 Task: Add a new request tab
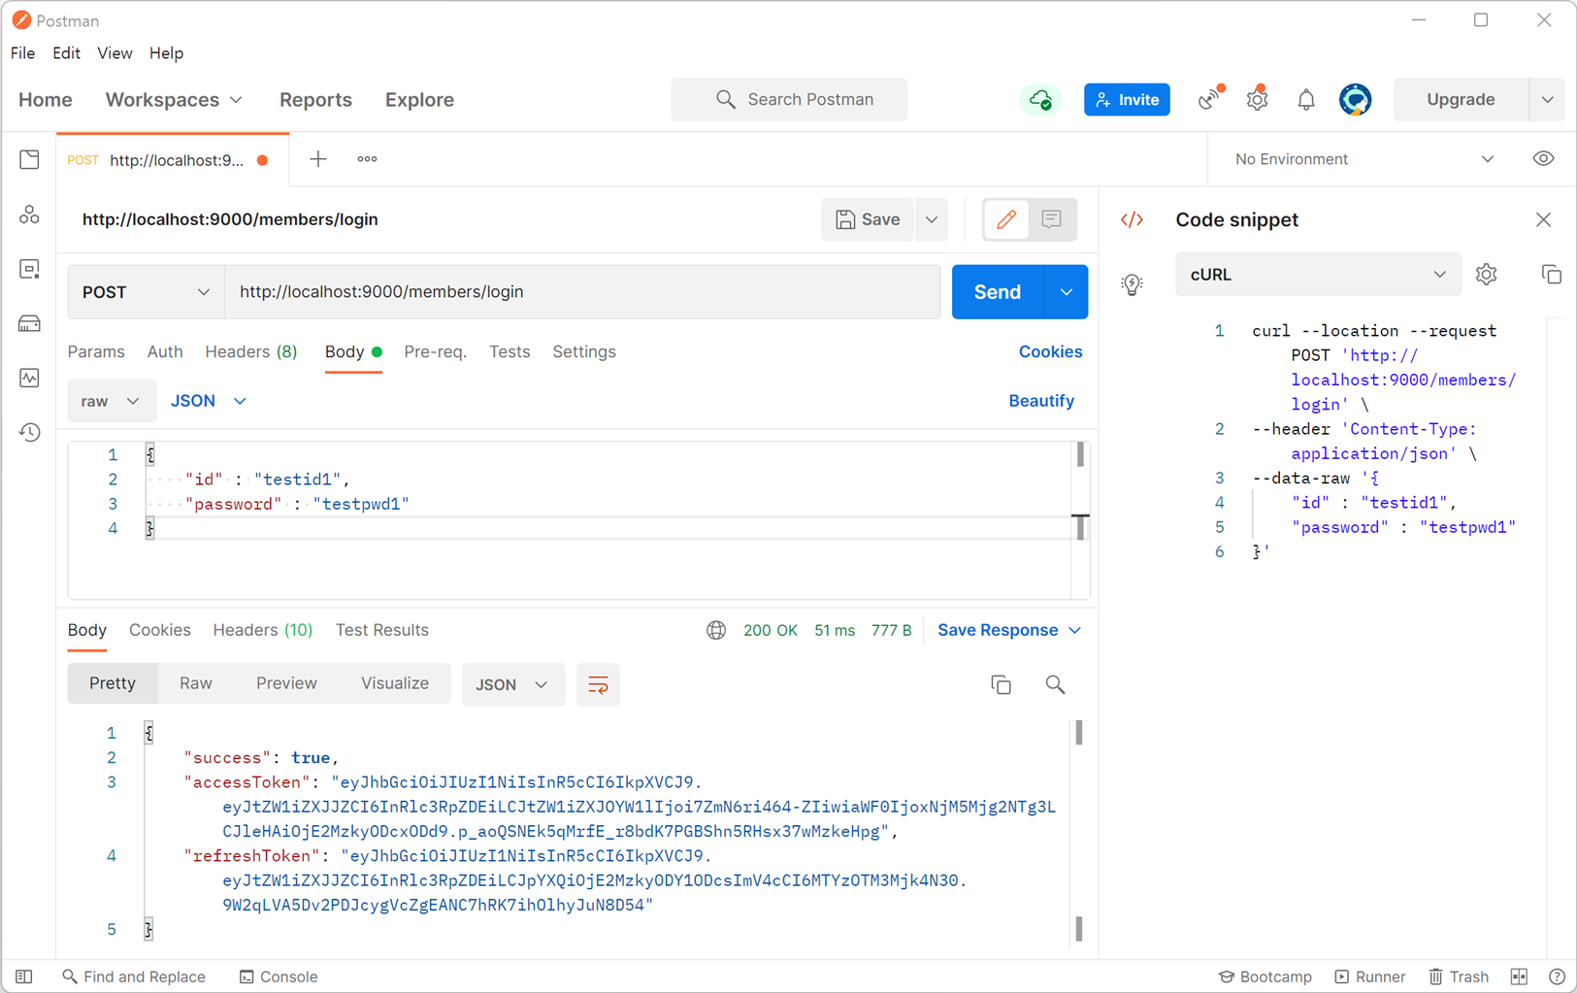[318, 159]
